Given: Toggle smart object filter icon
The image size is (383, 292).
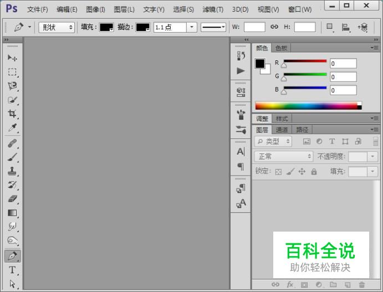Looking at the screenshot, I should pos(358,141).
